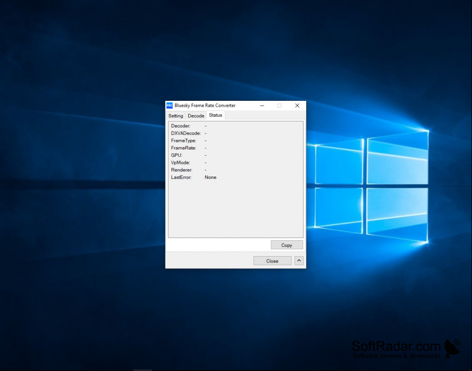Open the Decode tab
472x371 pixels.
[196, 116]
